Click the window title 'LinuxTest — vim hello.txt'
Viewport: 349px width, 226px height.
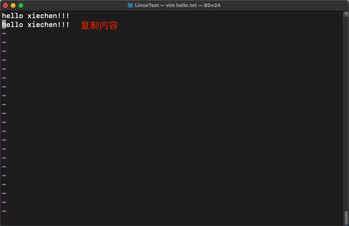[x=166, y=5]
